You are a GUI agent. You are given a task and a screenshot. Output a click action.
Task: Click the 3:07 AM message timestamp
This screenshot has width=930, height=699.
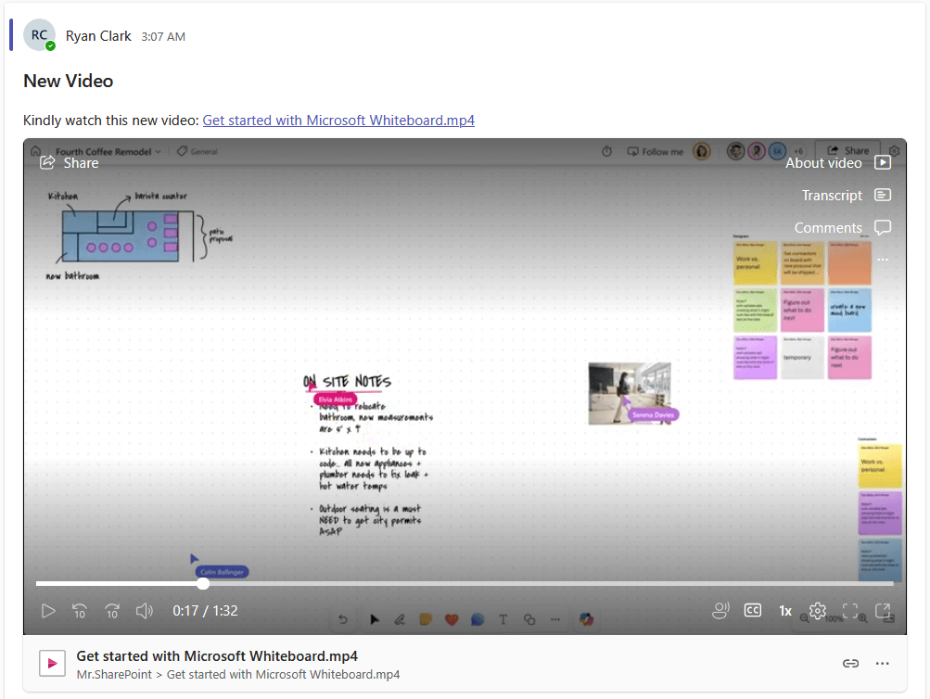coord(163,37)
